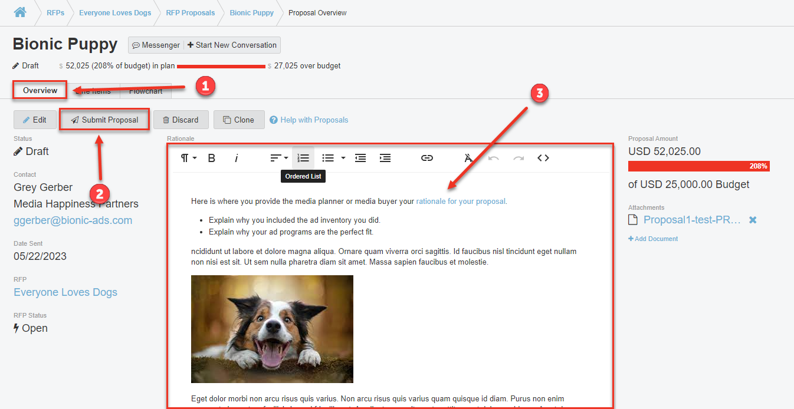Open paragraph format dropdown

[x=188, y=158]
